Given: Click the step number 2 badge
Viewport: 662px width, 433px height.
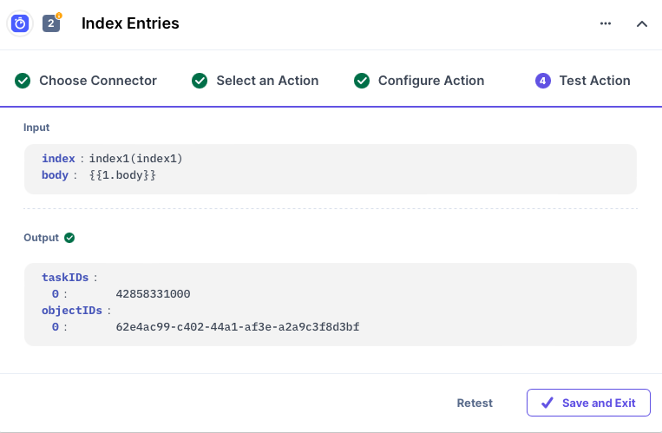Looking at the screenshot, I should [x=51, y=23].
